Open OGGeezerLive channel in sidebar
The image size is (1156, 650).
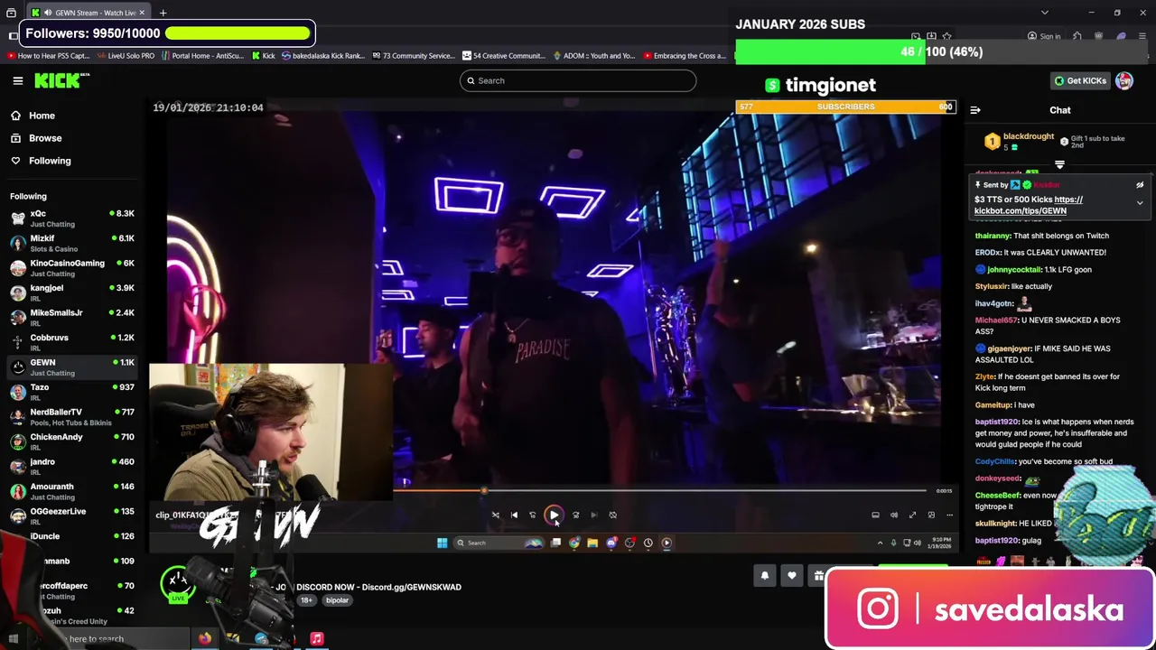(x=72, y=515)
